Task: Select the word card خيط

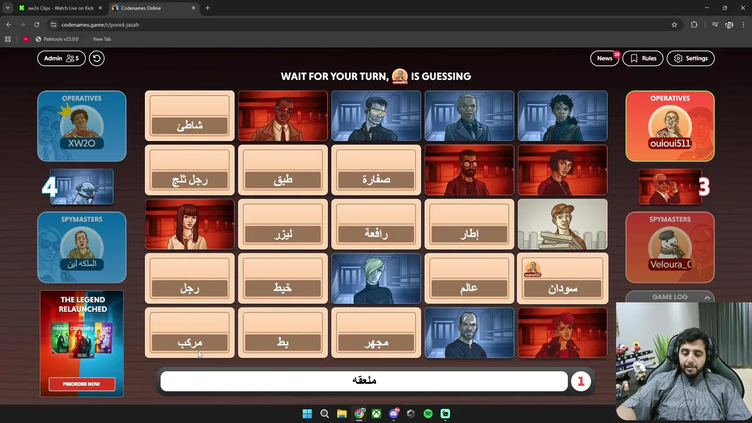Action: pos(283,278)
